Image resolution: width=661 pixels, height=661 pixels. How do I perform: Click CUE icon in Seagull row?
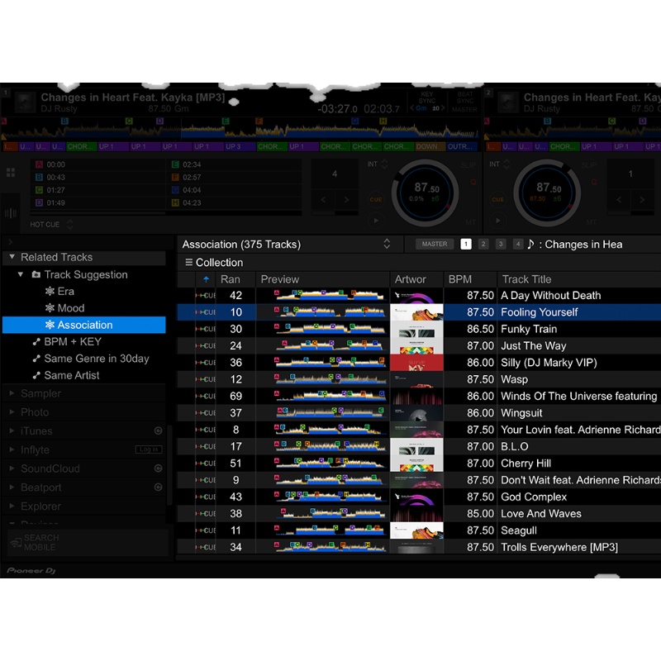point(206,530)
